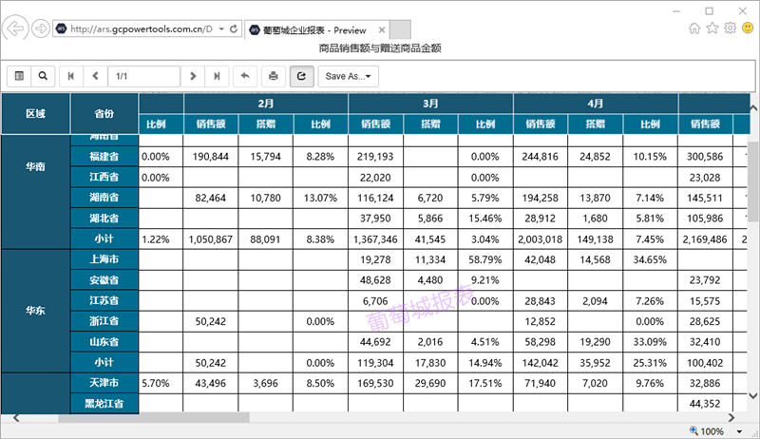Toggle the preview layout mode button
760x439 pixels.
[x=302, y=75]
